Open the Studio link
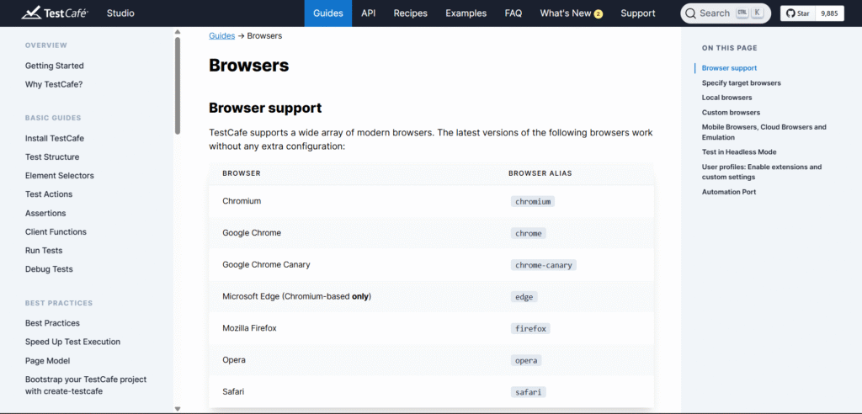 120,13
